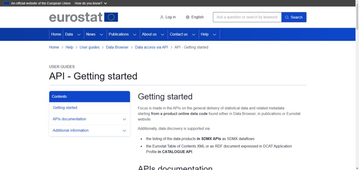Open the About us menu chevron
The height and width of the screenshot is (170, 359).
(163, 35)
